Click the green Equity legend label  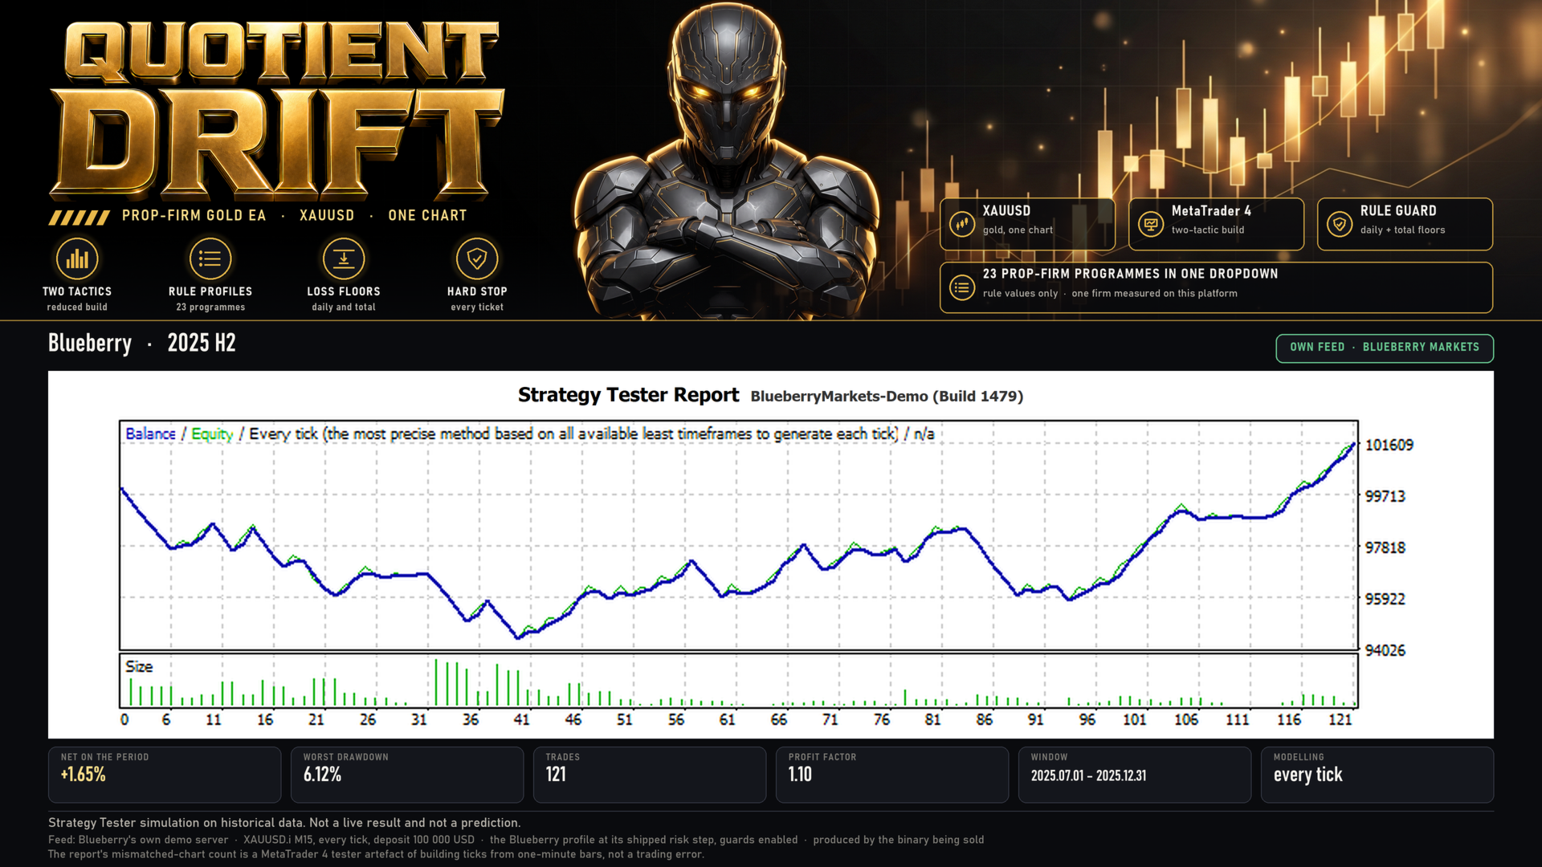212,434
